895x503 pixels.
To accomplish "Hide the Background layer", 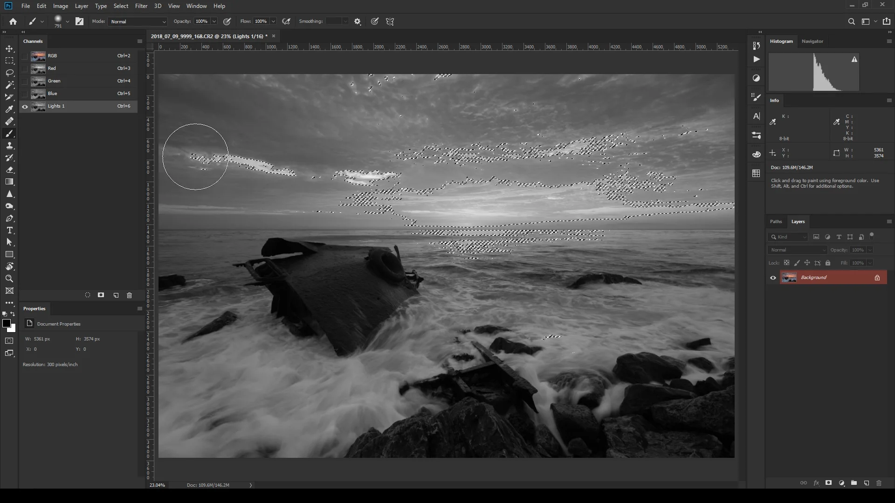I will click(773, 278).
